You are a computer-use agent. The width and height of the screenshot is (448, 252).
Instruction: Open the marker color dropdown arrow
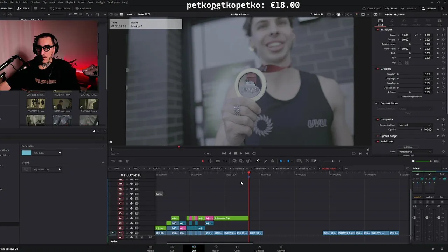[x=292, y=161]
